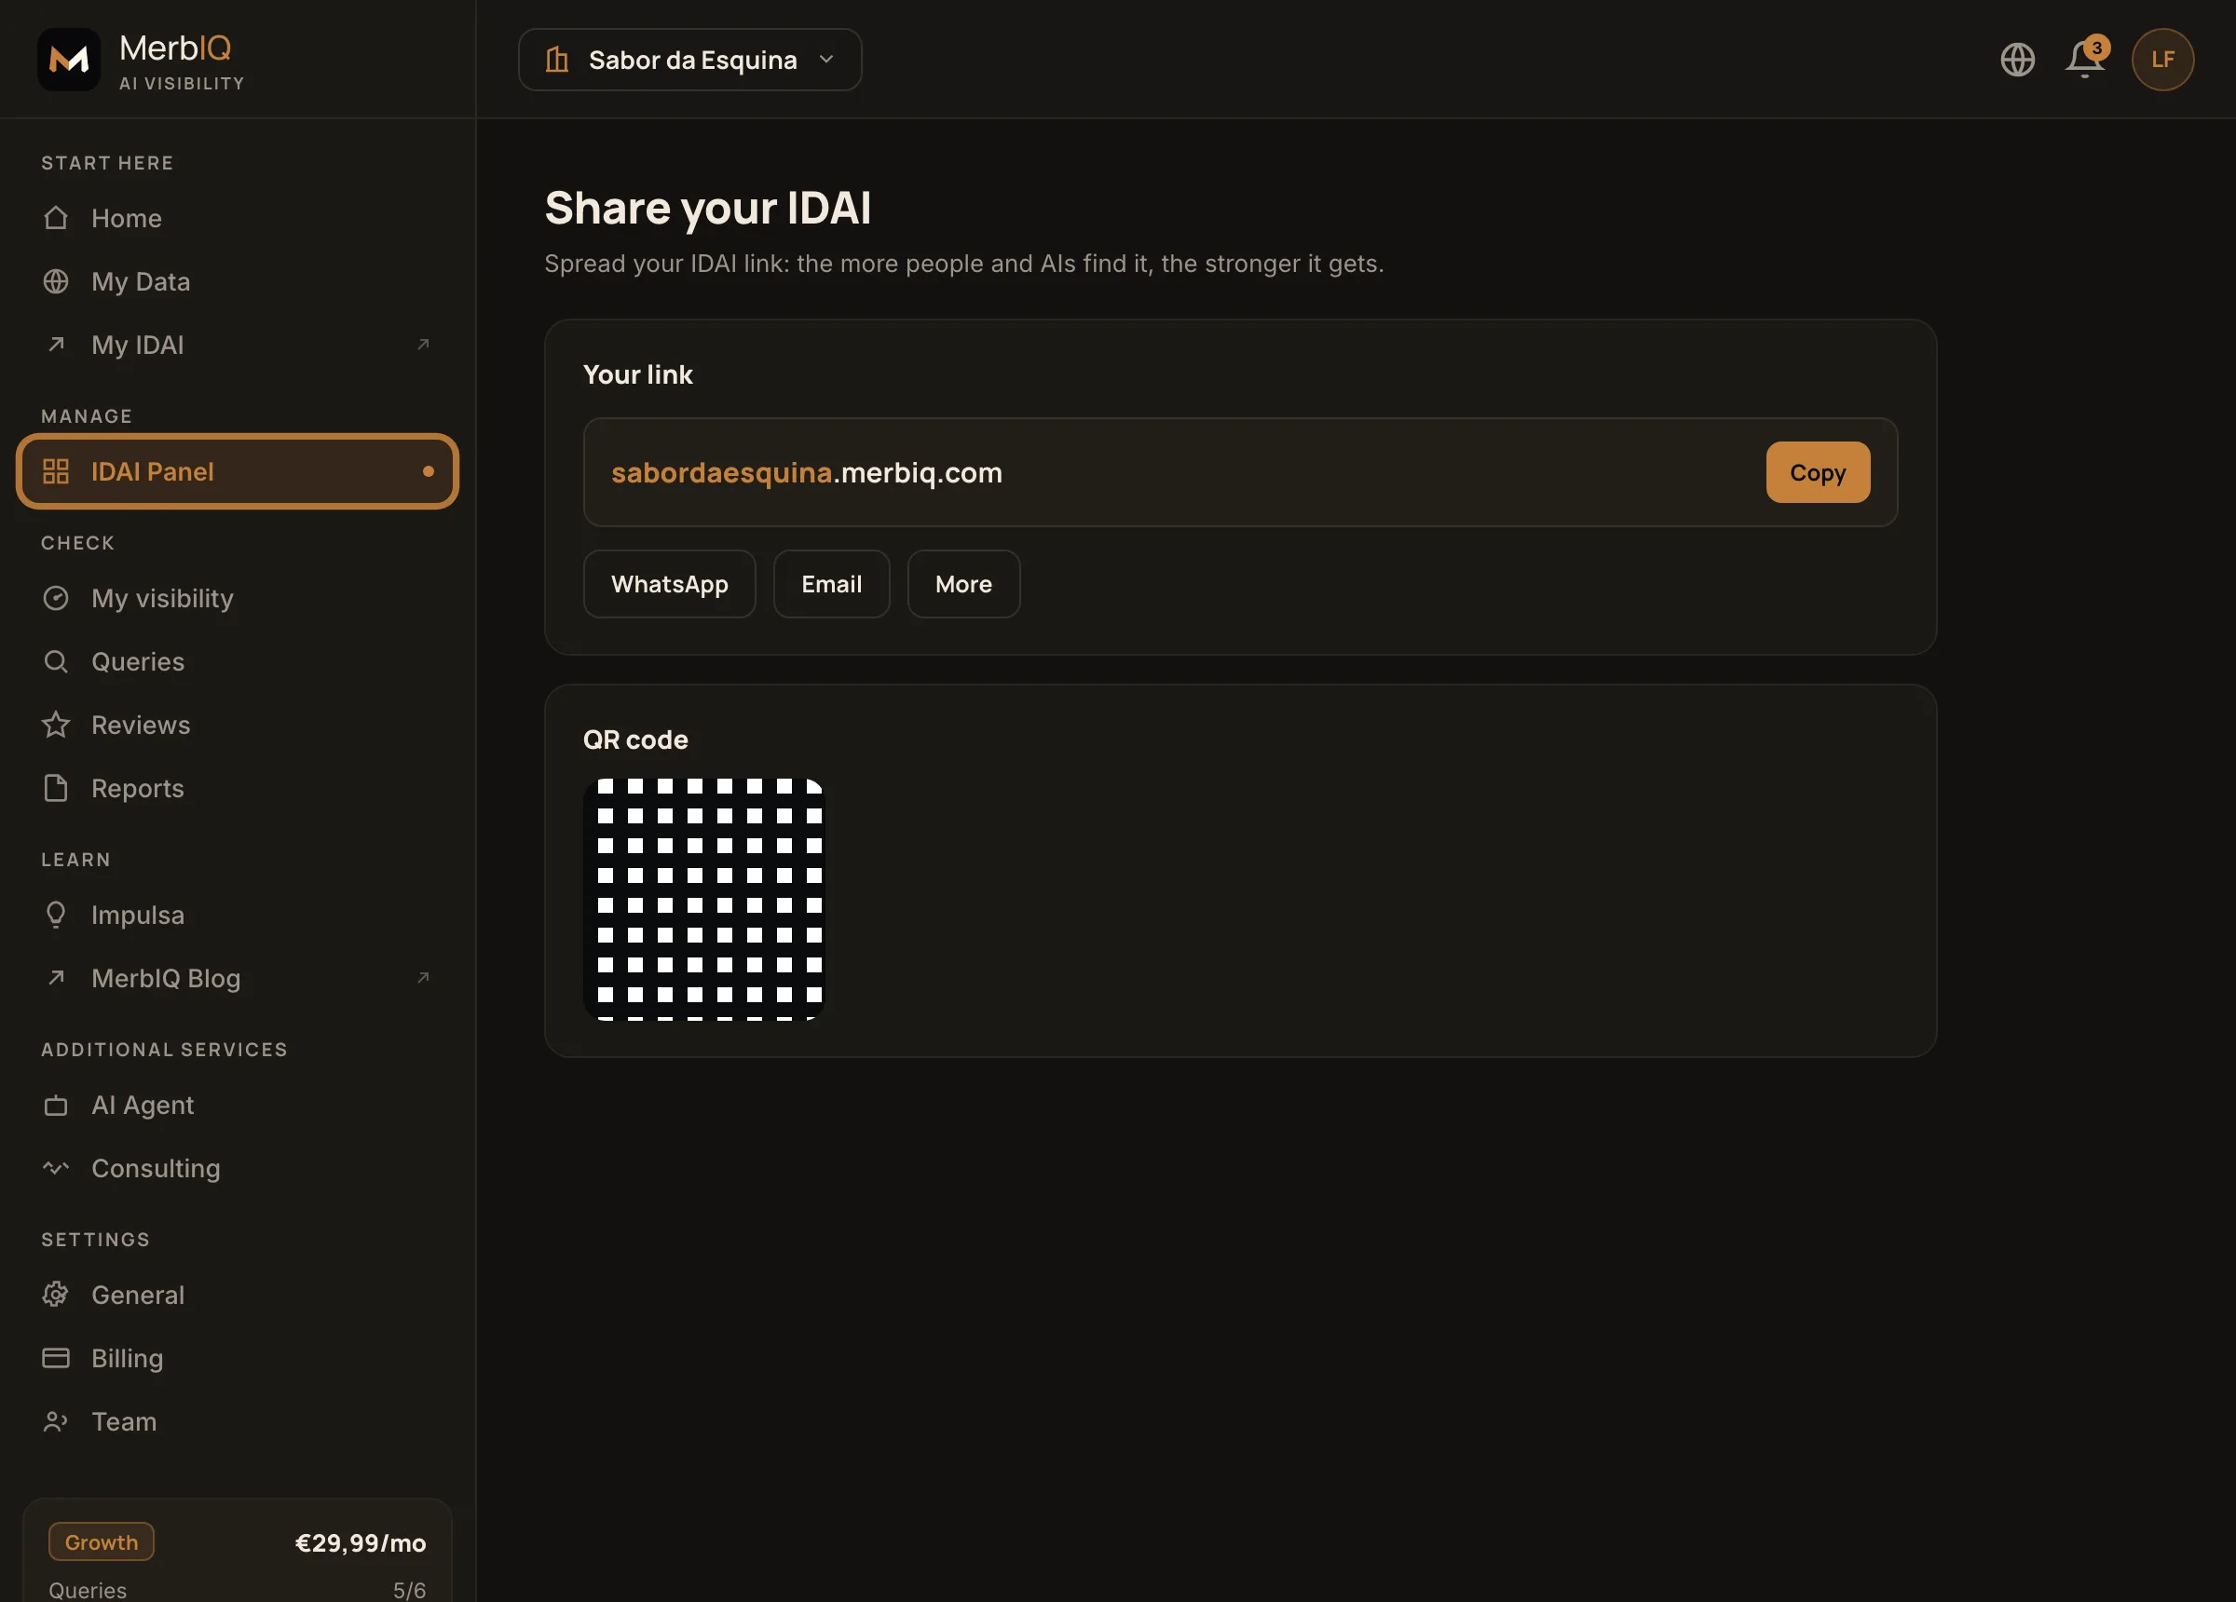
Task: Open notifications bell with 3 badge
Action: pyautogui.click(x=2085, y=58)
